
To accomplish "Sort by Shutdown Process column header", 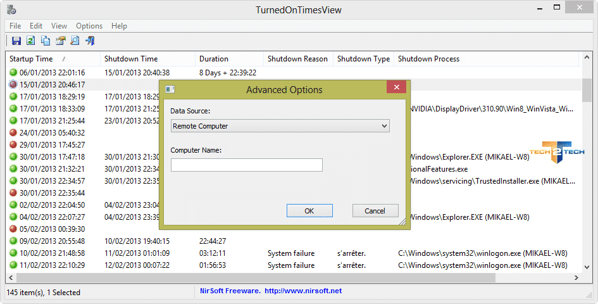I will (486, 59).
